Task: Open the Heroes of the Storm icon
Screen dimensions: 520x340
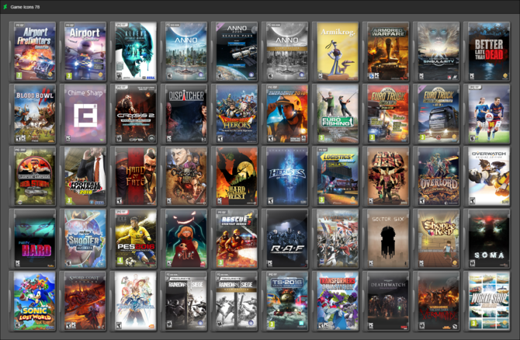Action: pos(285,176)
